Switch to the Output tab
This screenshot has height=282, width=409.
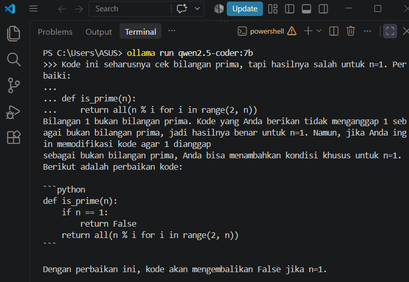(98, 32)
